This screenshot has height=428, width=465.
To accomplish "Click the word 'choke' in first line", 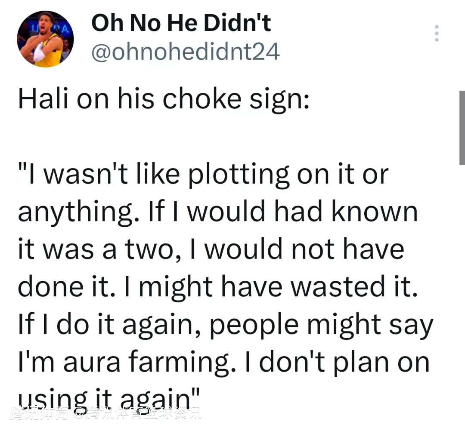I will pos(202,99).
